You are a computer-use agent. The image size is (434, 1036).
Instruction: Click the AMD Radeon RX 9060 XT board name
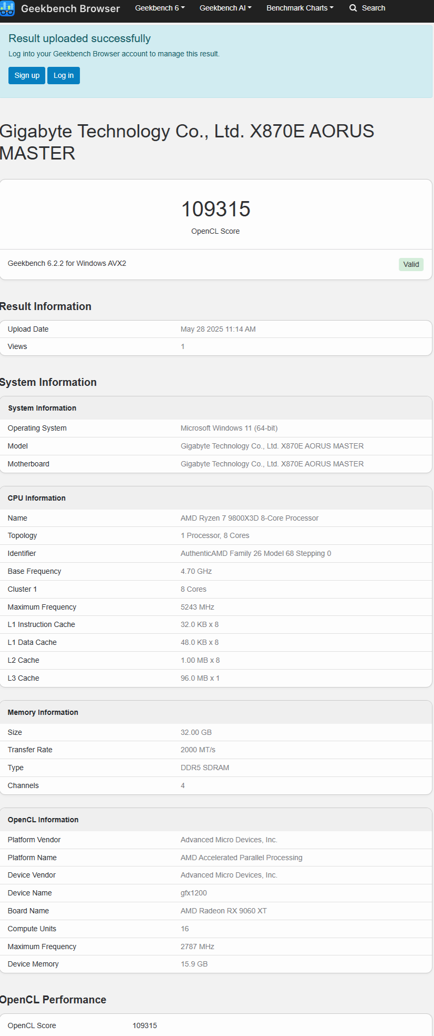pos(224,911)
